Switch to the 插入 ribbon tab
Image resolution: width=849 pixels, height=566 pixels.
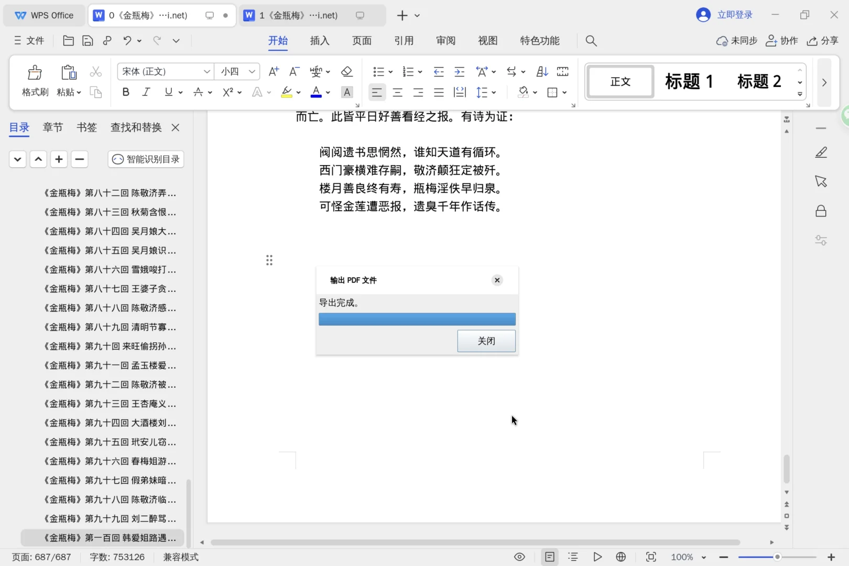coord(320,40)
